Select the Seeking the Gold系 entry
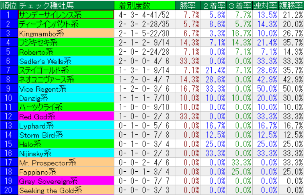The image size is (305, 195). tap(66, 191)
